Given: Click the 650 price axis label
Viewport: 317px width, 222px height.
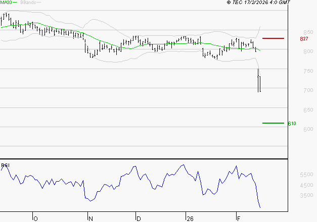Looking at the screenshot, I should (308, 110).
